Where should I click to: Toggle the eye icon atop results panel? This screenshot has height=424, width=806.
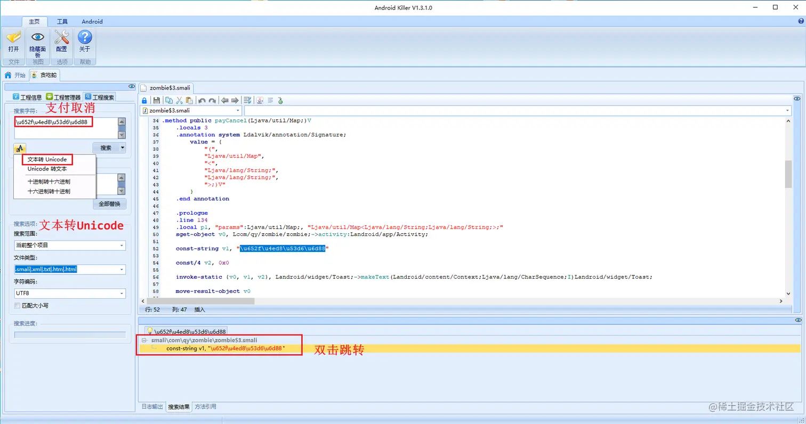[x=798, y=320]
